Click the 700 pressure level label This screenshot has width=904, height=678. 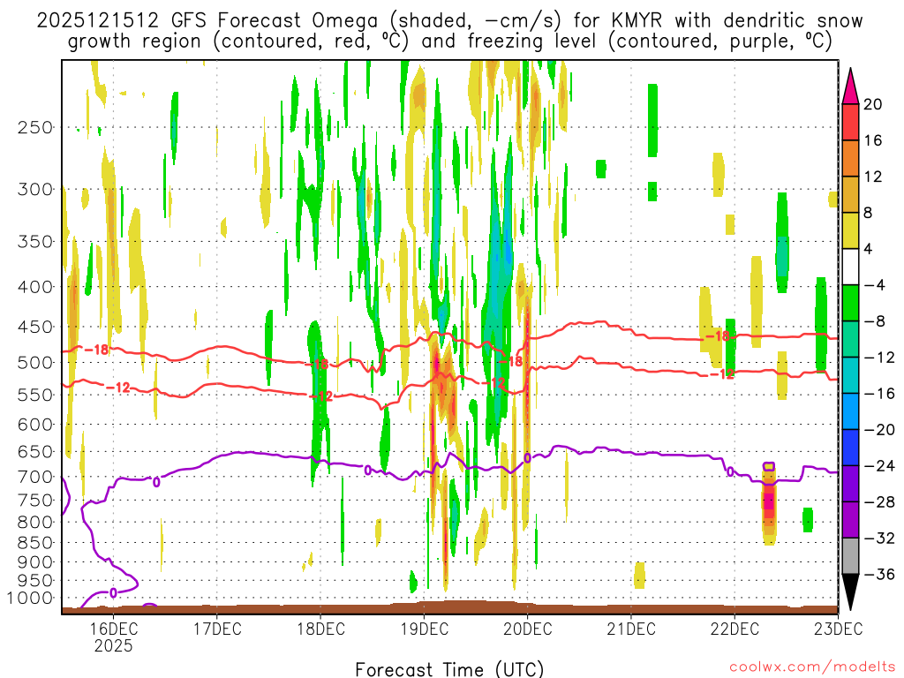click(x=35, y=477)
